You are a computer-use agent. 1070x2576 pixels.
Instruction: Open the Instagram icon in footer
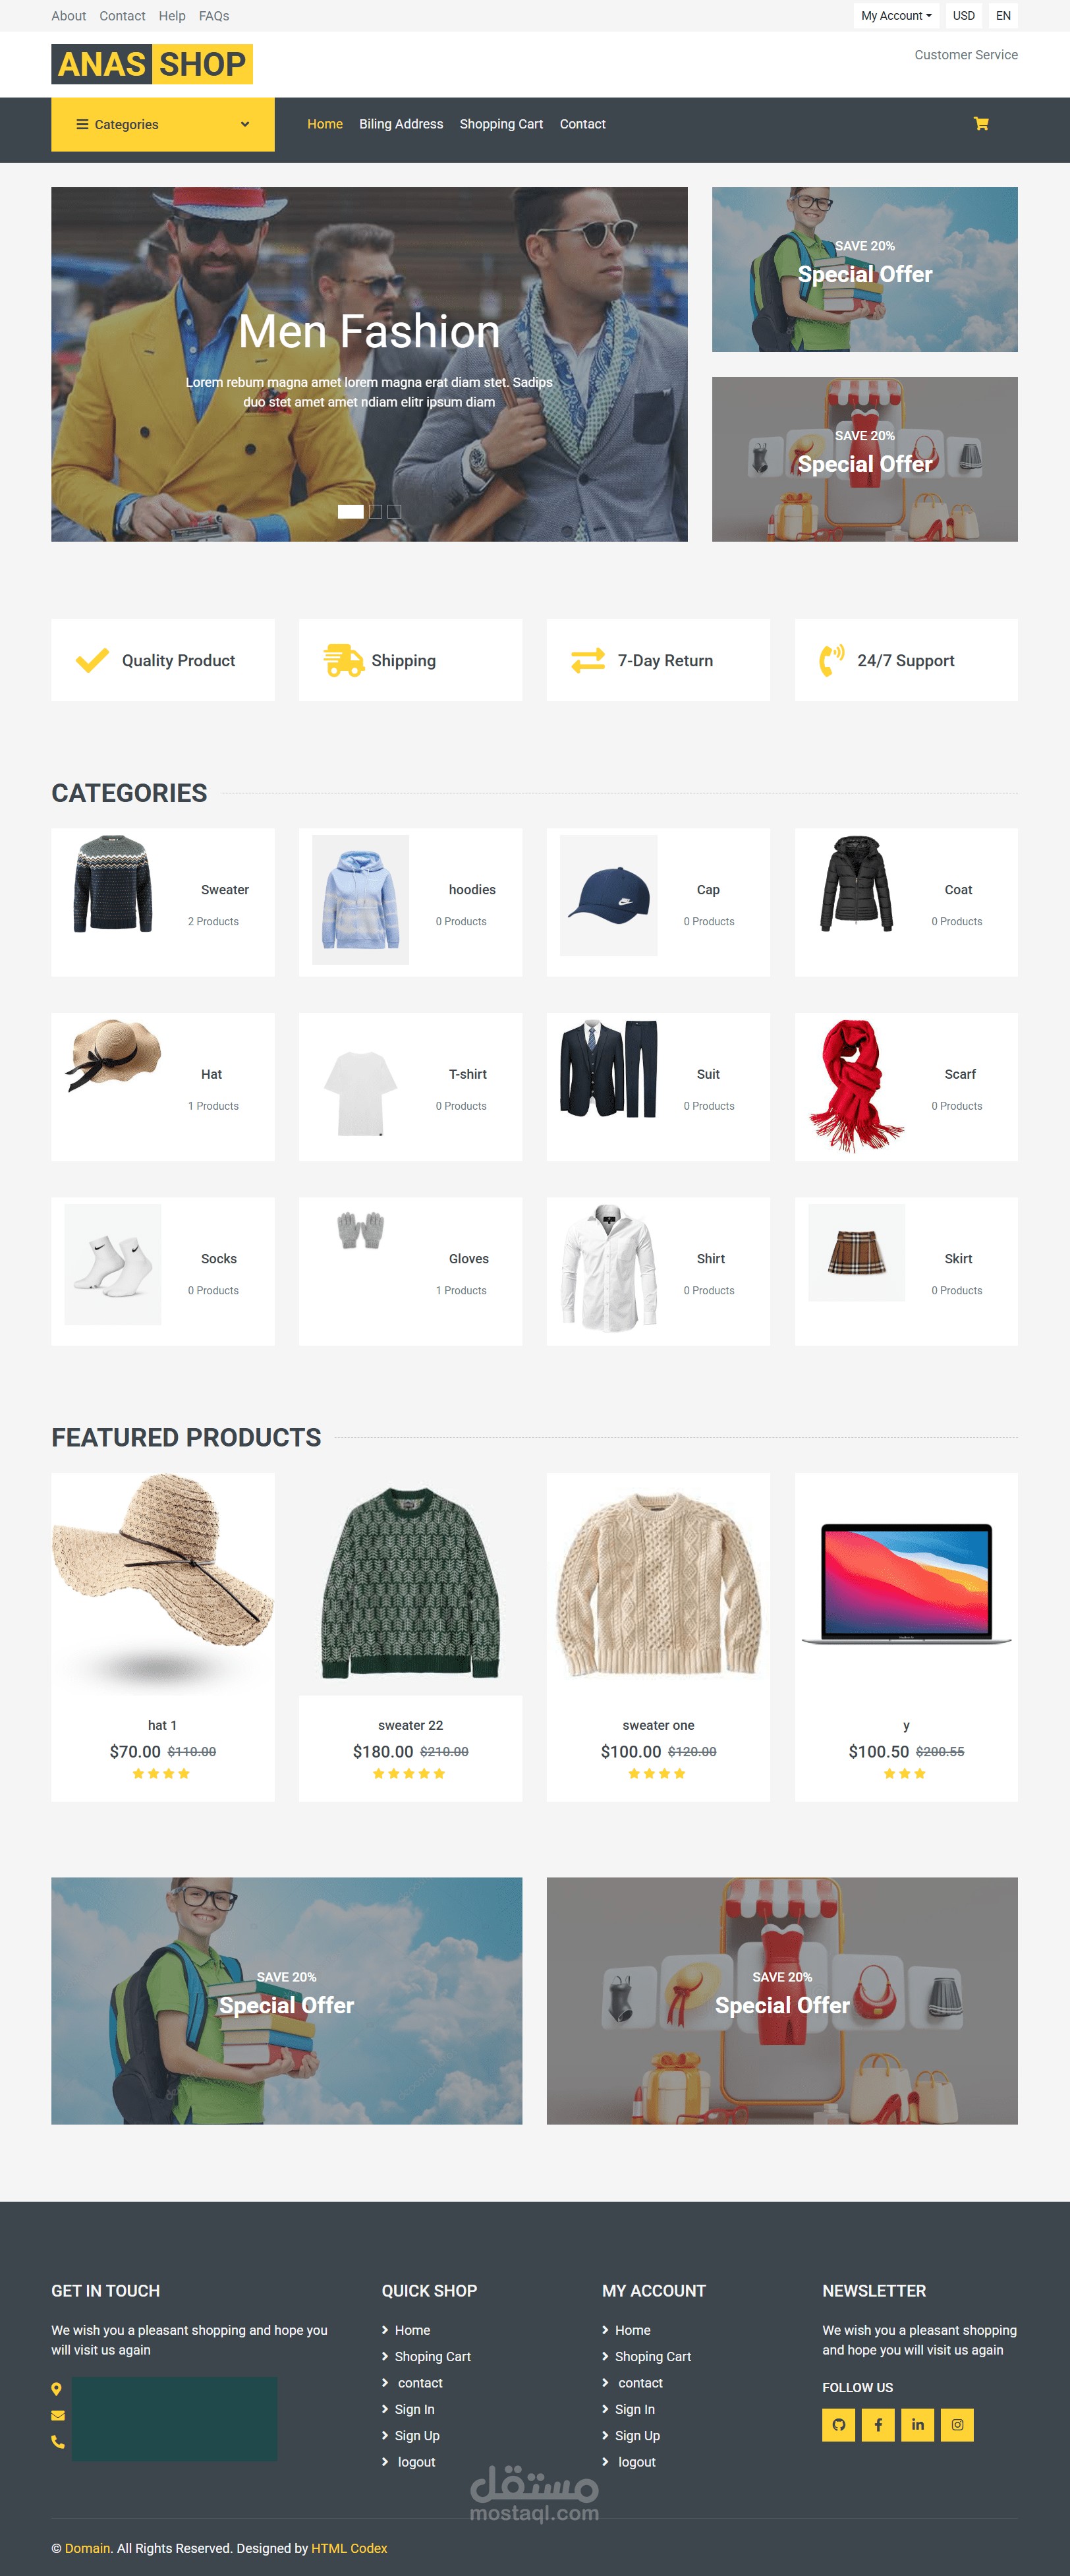957,2424
